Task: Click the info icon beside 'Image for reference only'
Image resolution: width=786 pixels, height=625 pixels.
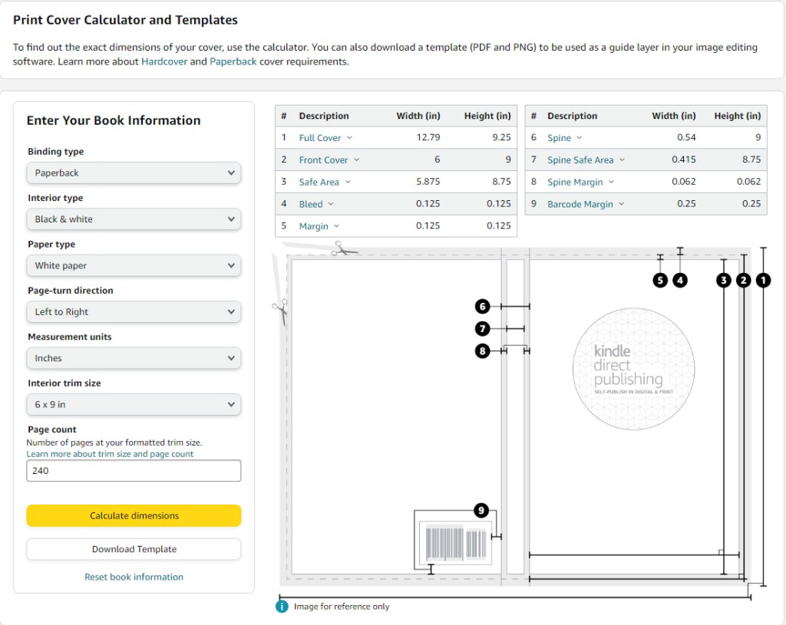Action: tap(282, 607)
